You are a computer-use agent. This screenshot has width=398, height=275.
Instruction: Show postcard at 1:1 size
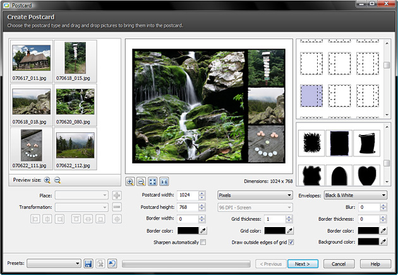(x=164, y=182)
